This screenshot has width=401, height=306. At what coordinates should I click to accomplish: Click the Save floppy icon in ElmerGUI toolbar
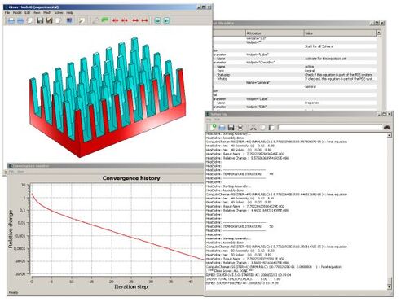pos(40,20)
